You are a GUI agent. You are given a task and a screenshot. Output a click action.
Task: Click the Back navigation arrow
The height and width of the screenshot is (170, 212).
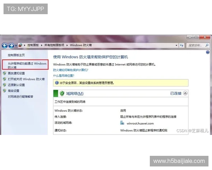[5, 45]
